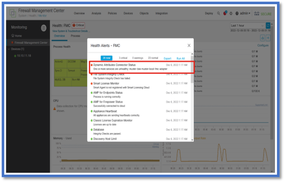Click the Critical status badge next to Health: FMC
The height and width of the screenshot is (183, 285).
pos(78,25)
